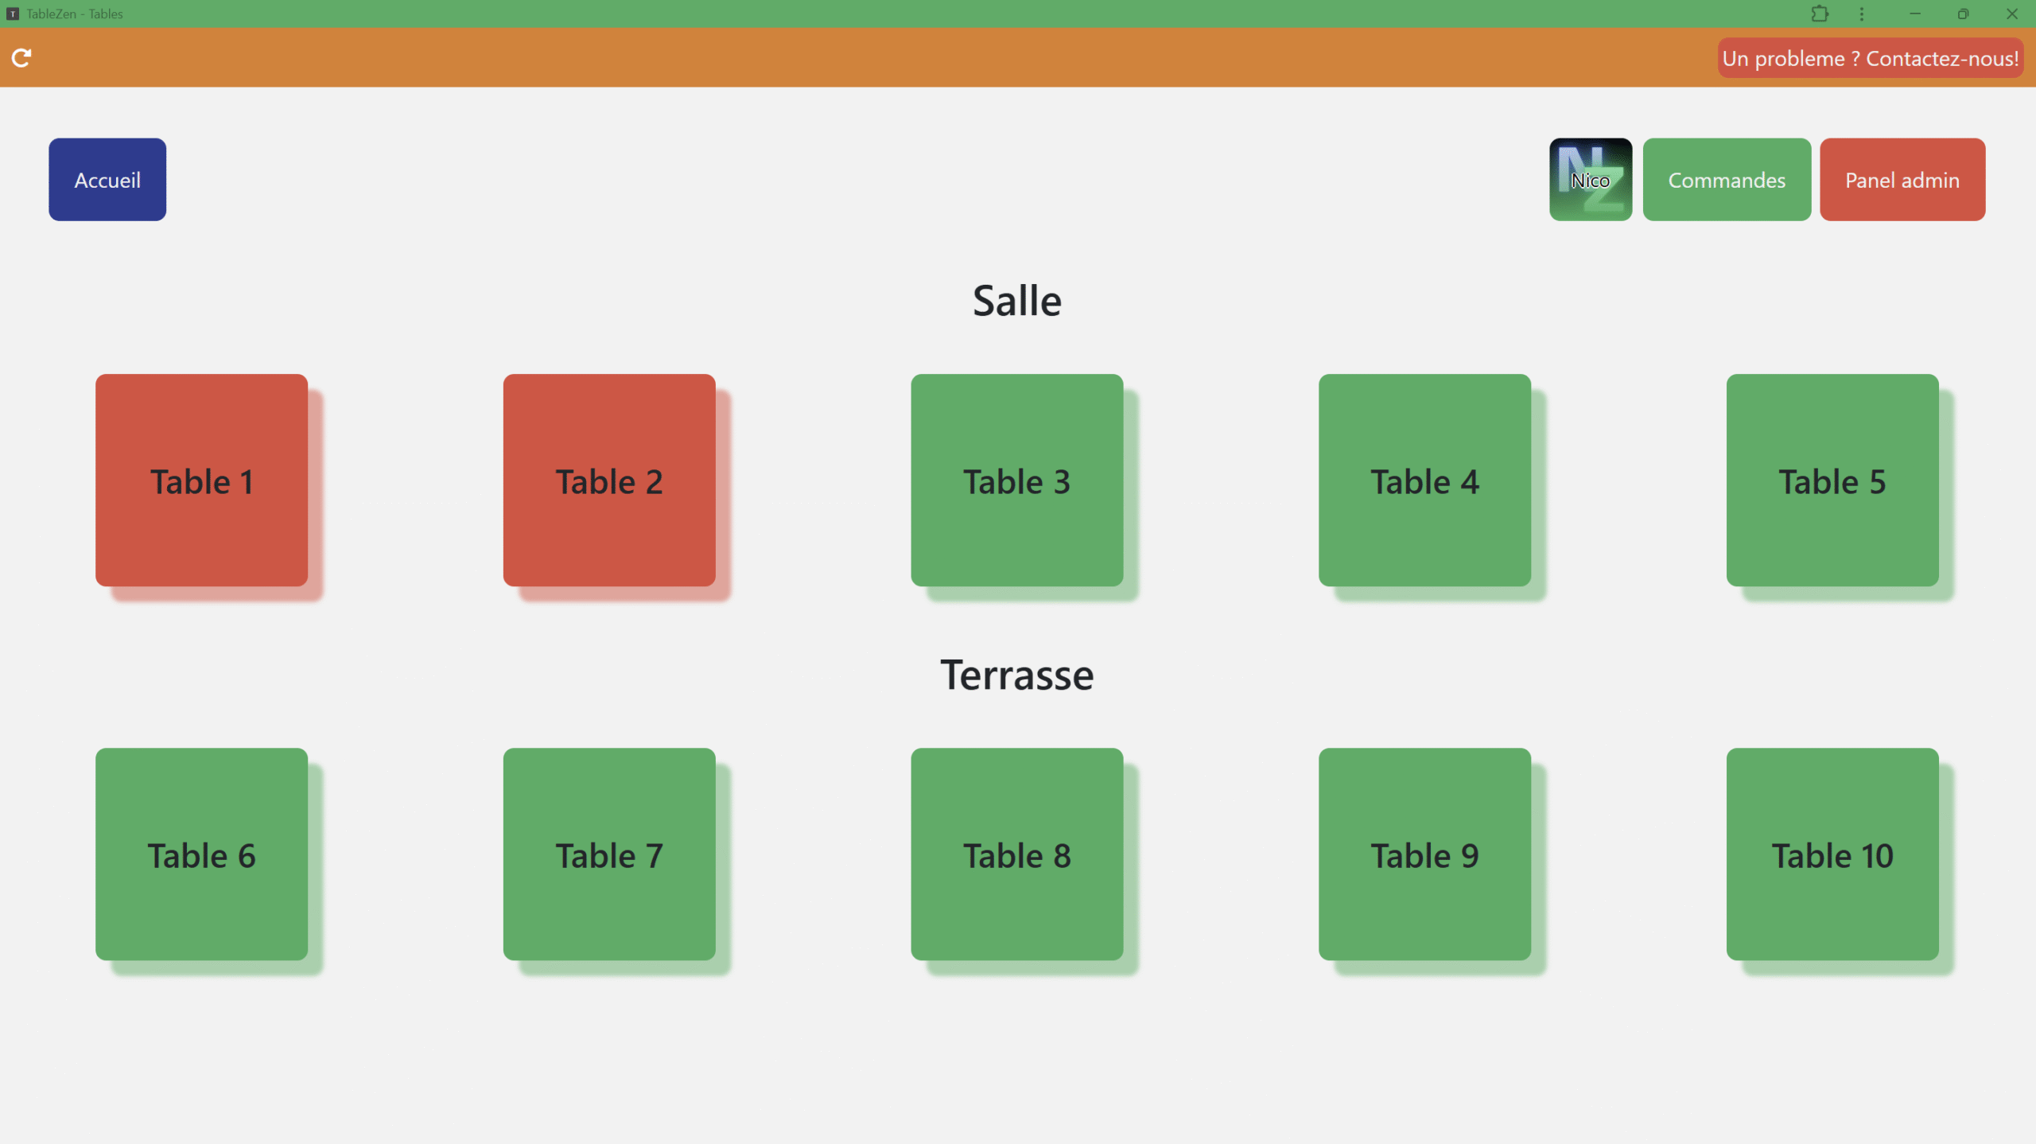Open Table 4 in Salle
Viewport: 2036px width, 1144px height.
click(1424, 481)
